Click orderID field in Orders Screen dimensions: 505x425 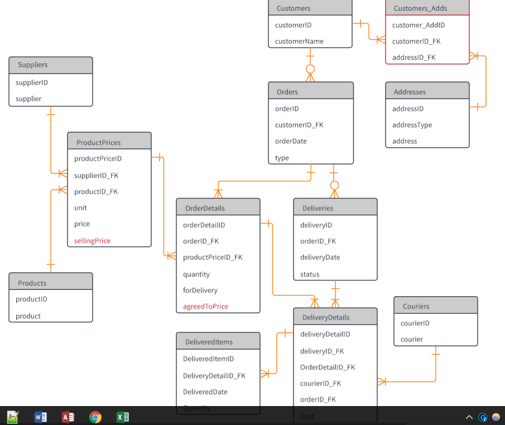[287, 109]
